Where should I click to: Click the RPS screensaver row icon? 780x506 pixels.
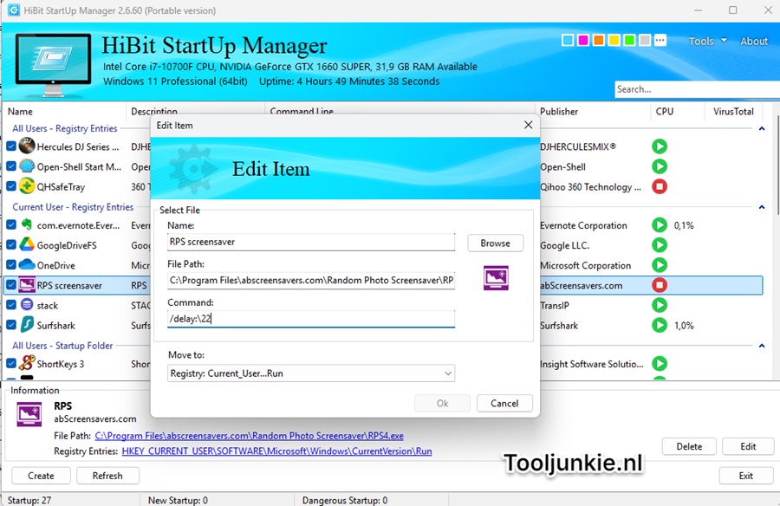pyautogui.click(x=27, y=285)
